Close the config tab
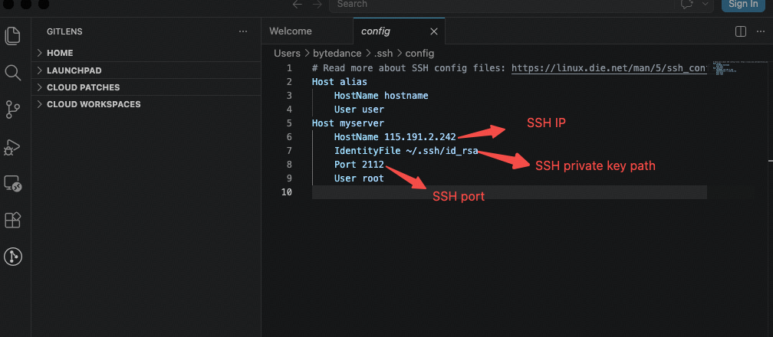 coord(434,31)
